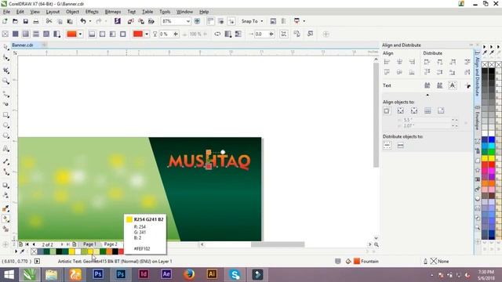Select the Zoom tool in toolbox

coord(5,81)
